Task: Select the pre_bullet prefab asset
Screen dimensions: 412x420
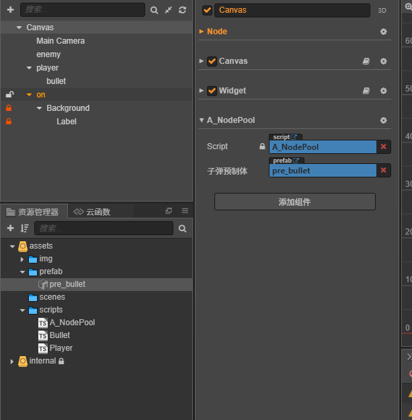Action: [67, 284]
